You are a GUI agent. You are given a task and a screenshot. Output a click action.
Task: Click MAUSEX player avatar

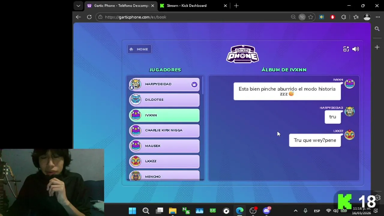[136, 146]
